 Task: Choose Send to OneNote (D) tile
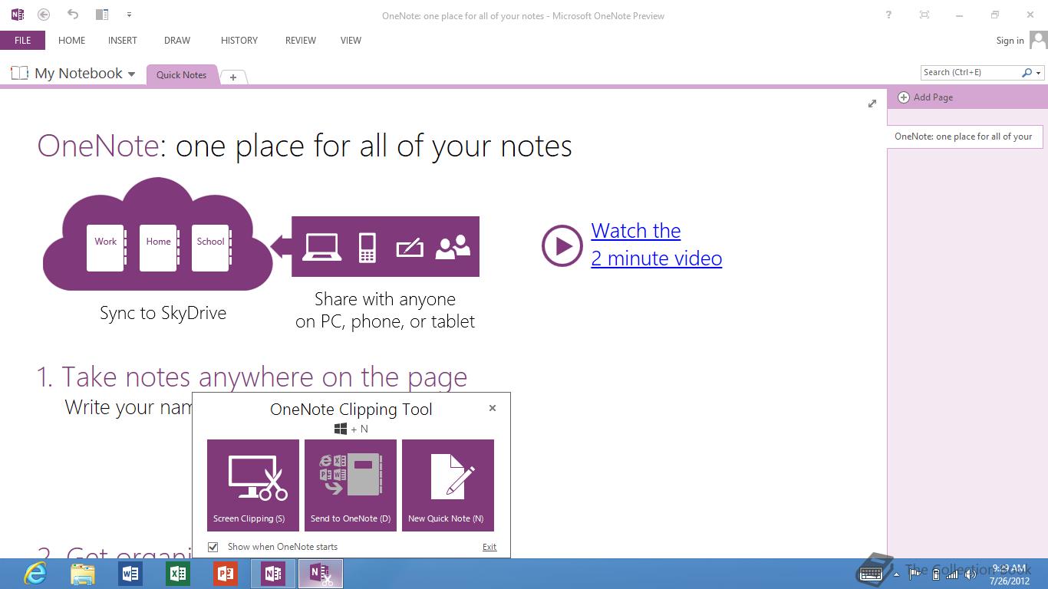351,485
